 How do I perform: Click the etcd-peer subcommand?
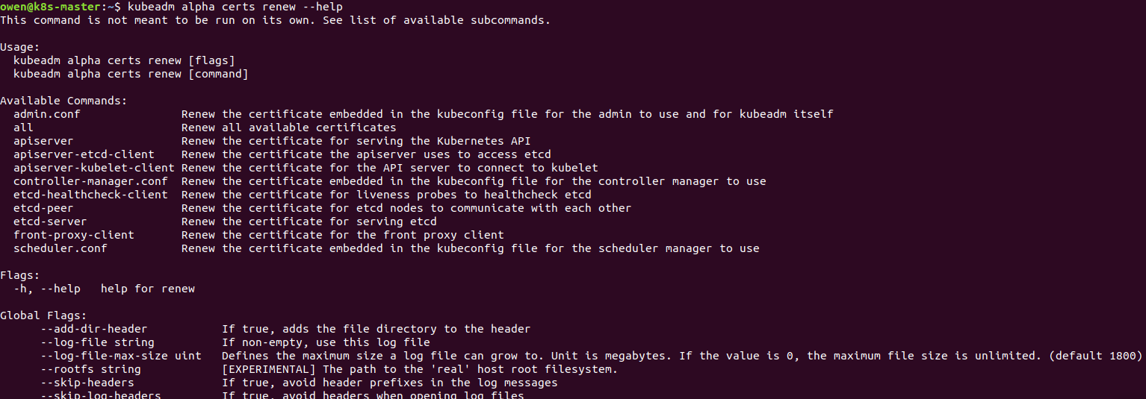click(43, 208)
